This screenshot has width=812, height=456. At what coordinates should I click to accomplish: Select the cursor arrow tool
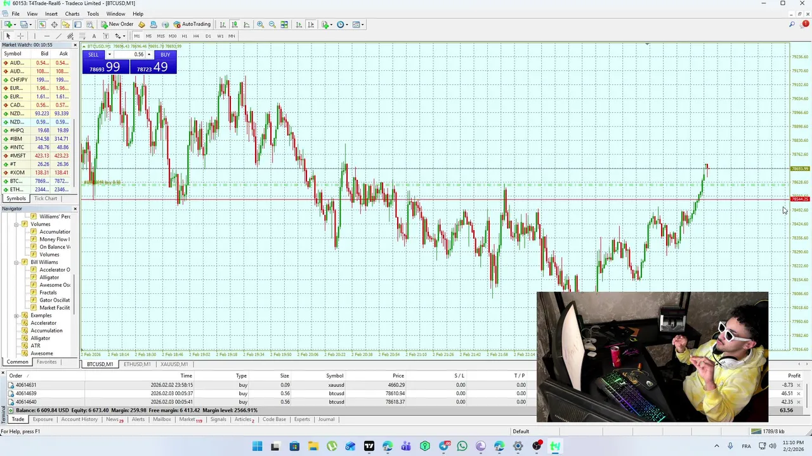tap(8, 36)
